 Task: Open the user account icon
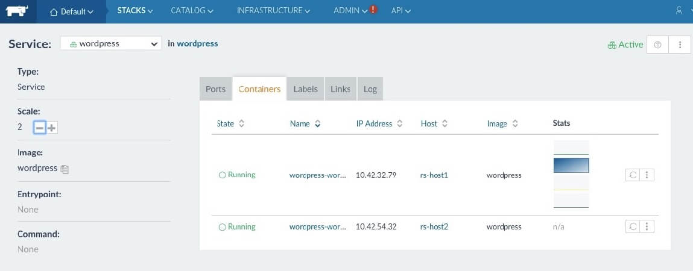pos(679,11)
